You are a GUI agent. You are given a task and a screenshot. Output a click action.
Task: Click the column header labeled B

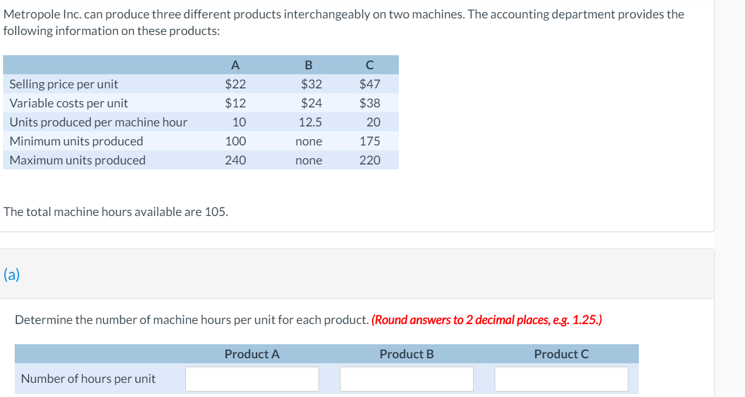pos(308,64)
